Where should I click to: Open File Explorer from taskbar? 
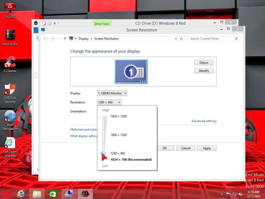click(37, 194)
